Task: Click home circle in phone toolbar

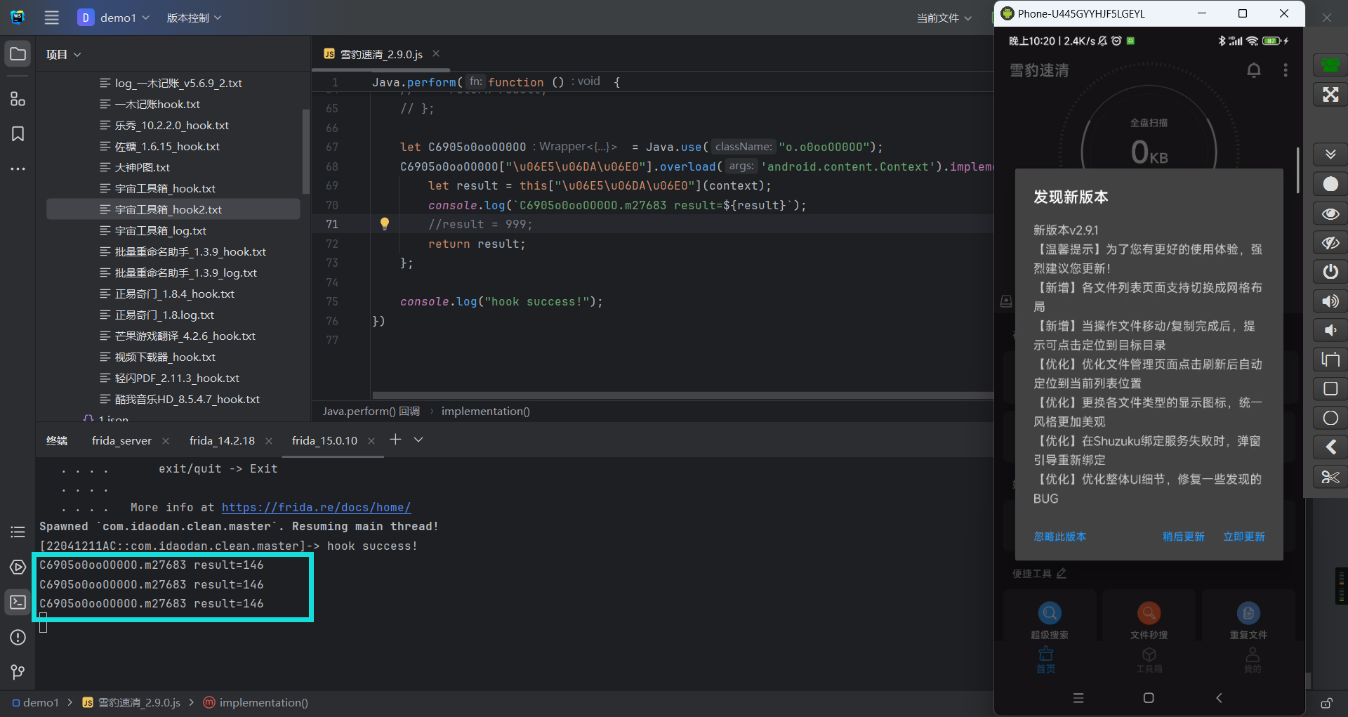Action: [x=1330, y=419]
